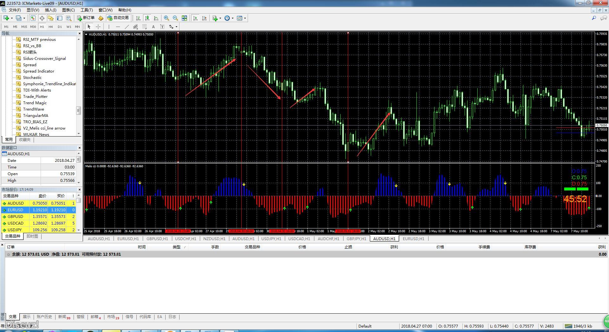Select the trendline drawing tool
The height and width of the screenshot is (332, 609).
pyautogui.click(x=127, y=27)
